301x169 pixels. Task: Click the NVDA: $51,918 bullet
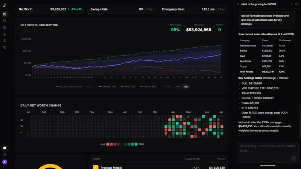point(250,103)
